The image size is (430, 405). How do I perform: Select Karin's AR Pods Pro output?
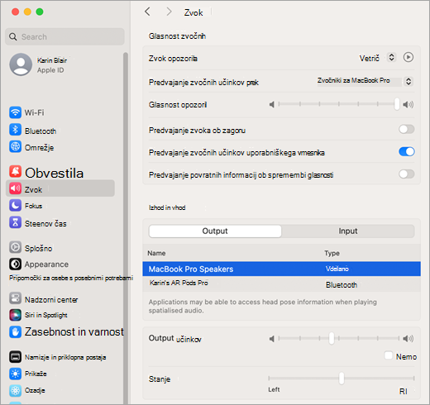(281, 284)
